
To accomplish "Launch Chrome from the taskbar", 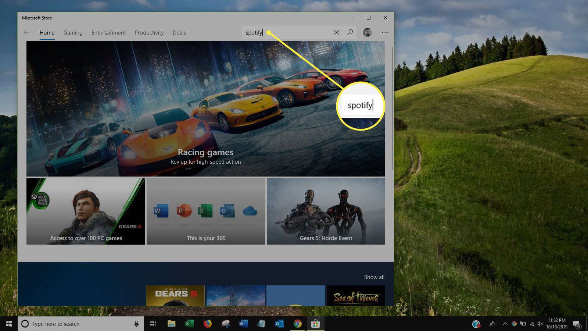I will [x=297, y=324].
